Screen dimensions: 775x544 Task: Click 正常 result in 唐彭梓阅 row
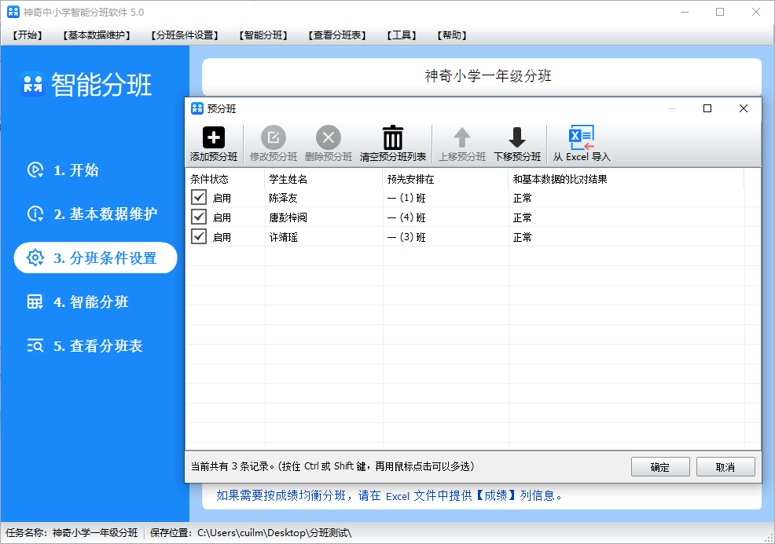(523, 217)
